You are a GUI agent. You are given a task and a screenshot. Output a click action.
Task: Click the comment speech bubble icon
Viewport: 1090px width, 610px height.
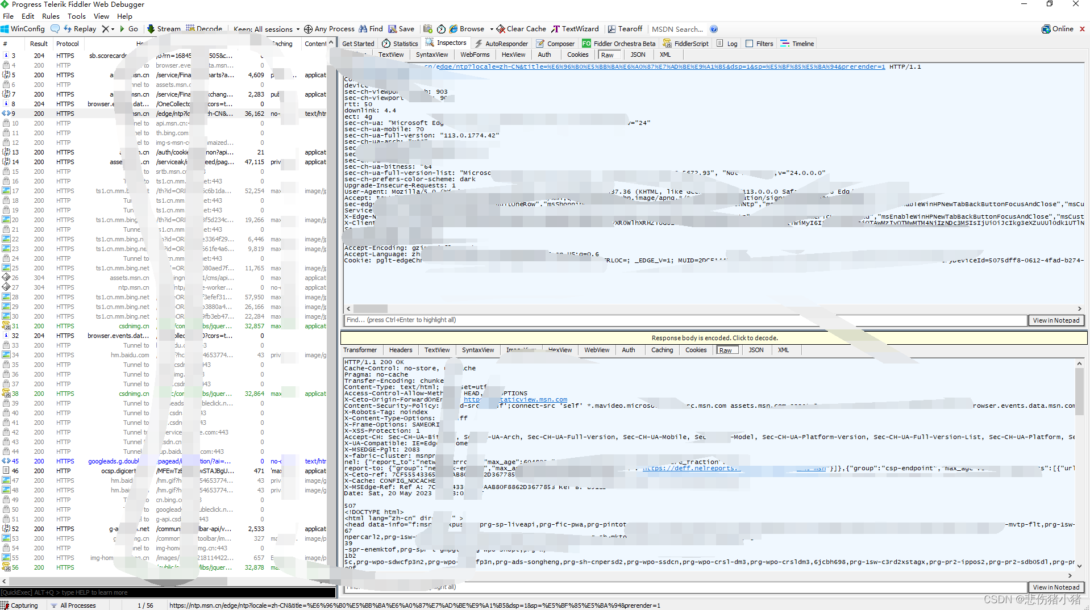(55, 29)
